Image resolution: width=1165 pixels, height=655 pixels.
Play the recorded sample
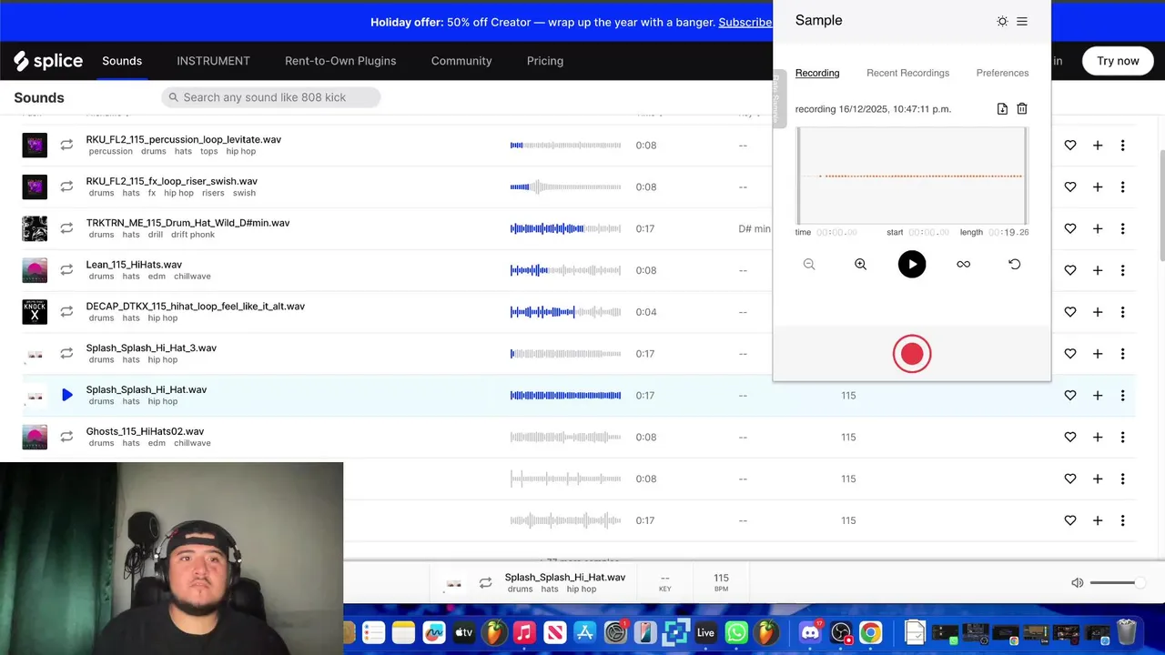click(912, 264)
